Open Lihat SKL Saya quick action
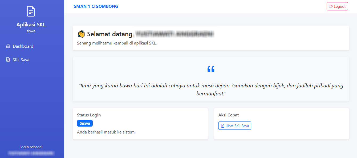 coord(235,126)
